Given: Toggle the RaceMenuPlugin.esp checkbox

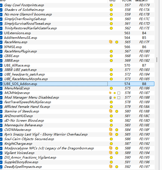Looking at the screenshot, I should 1,51.
